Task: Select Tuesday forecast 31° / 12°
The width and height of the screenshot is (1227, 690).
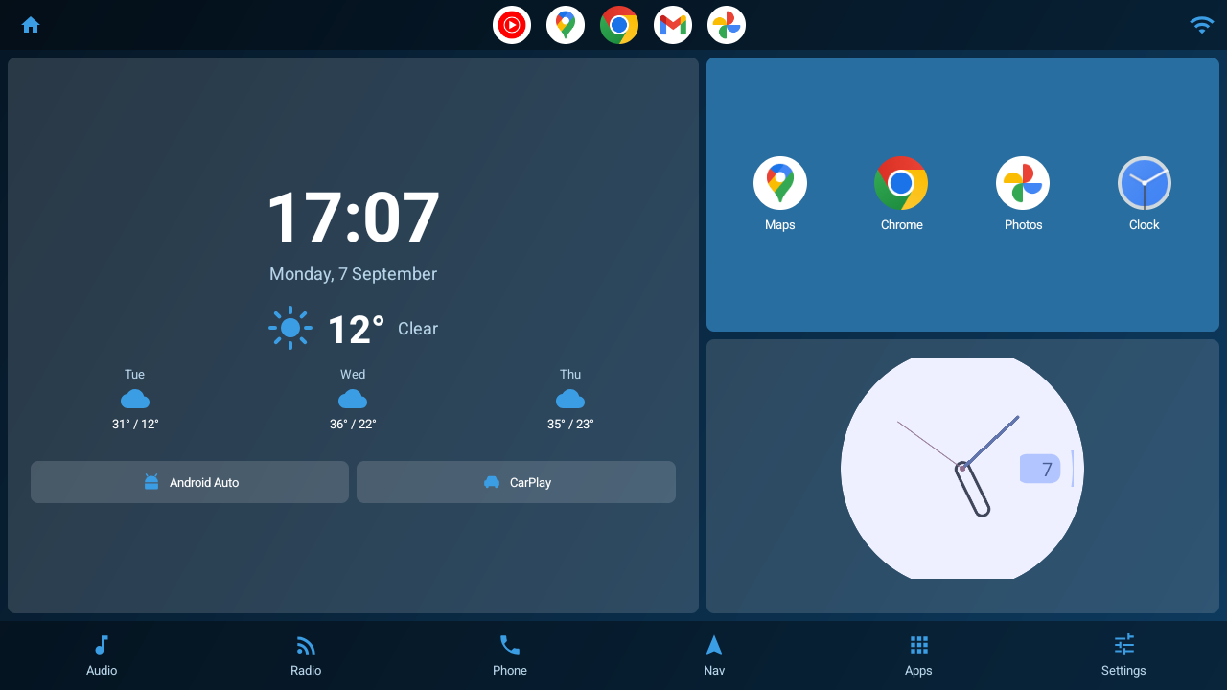Action: pos(135,424)
